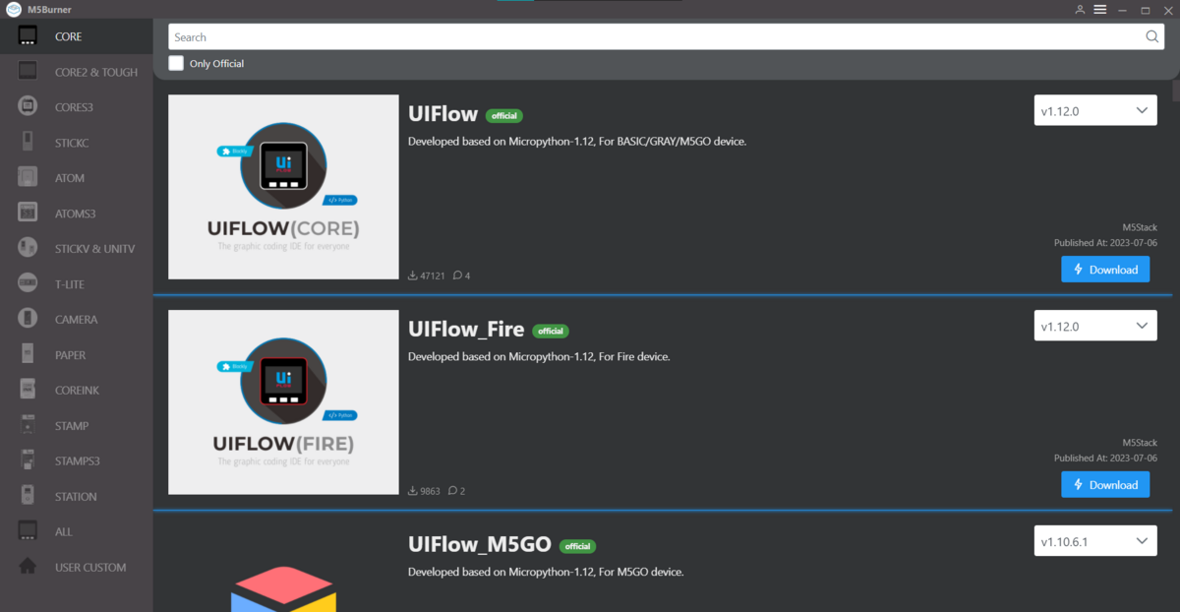Select the STICKC device icon
1180x612 pixels.
pos(28,143)
